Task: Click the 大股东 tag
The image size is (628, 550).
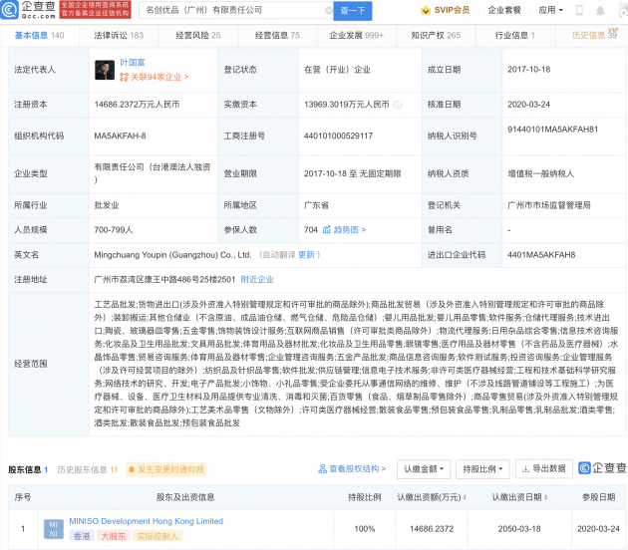Action: click(113, 536)
